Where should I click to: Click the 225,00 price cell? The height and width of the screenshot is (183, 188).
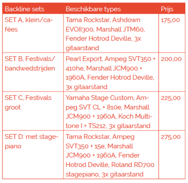click(172, 111)
